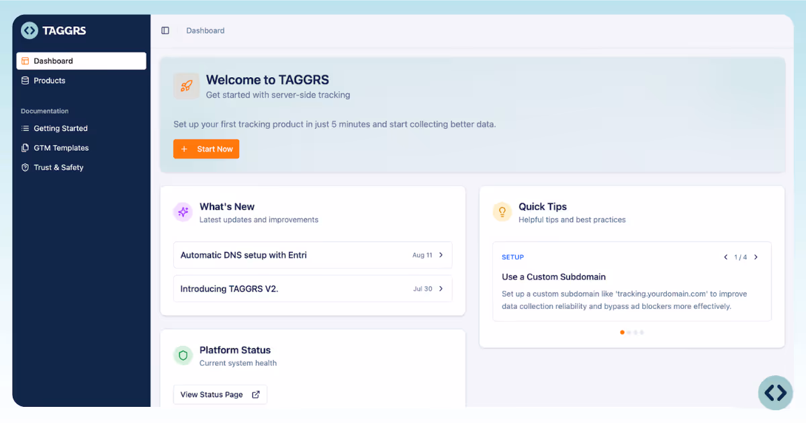Click the Products database icon

25,81
